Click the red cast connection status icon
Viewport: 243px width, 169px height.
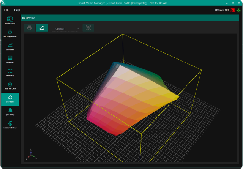coord(232,10)
